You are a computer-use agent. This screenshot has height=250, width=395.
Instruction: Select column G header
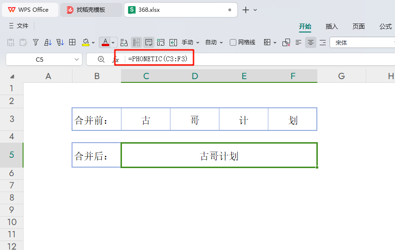coord(341,76)
